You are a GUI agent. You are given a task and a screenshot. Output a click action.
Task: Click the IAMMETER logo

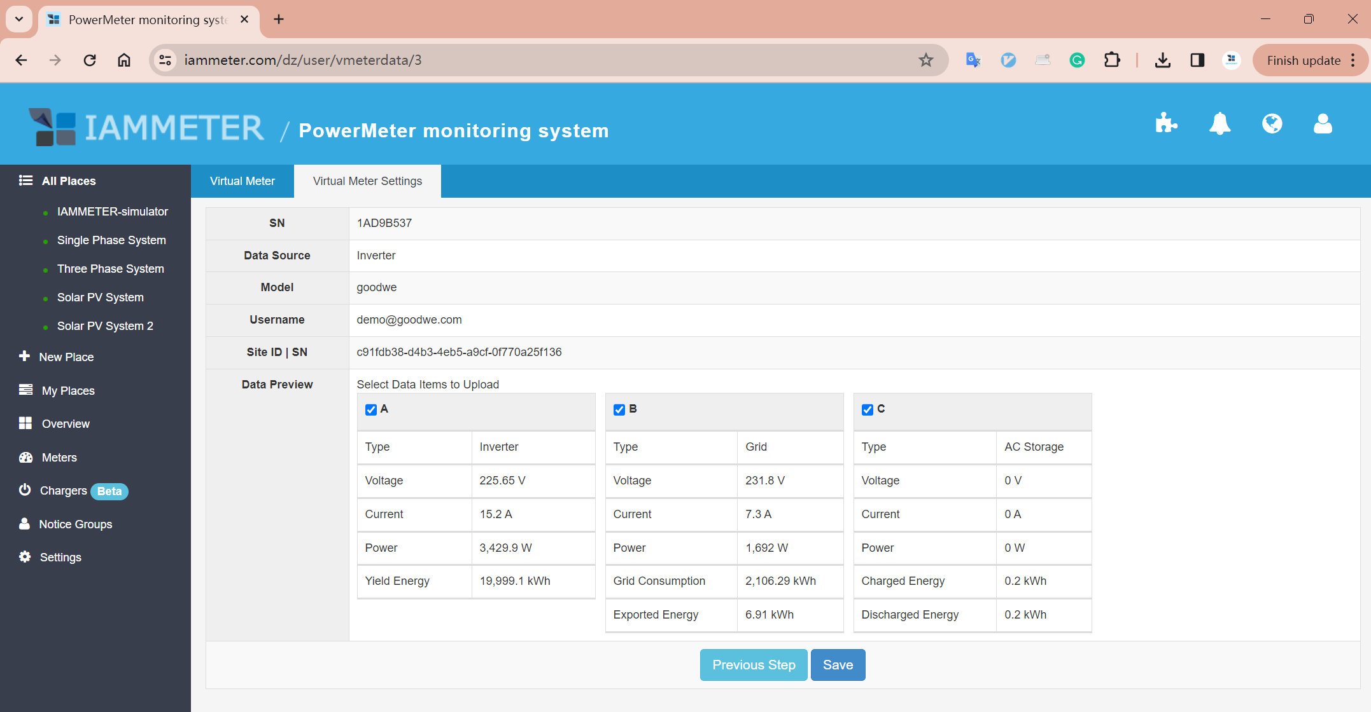[146, 128]
